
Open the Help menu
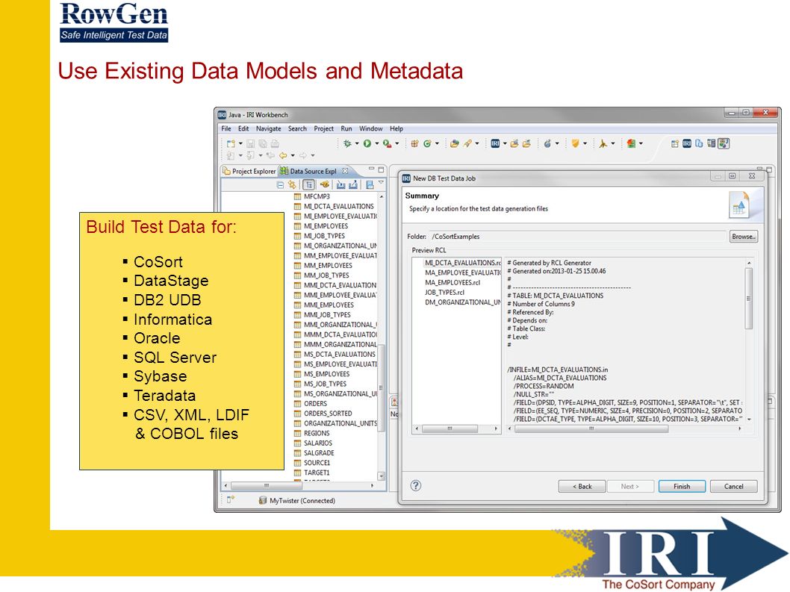(x=396, y=128)
